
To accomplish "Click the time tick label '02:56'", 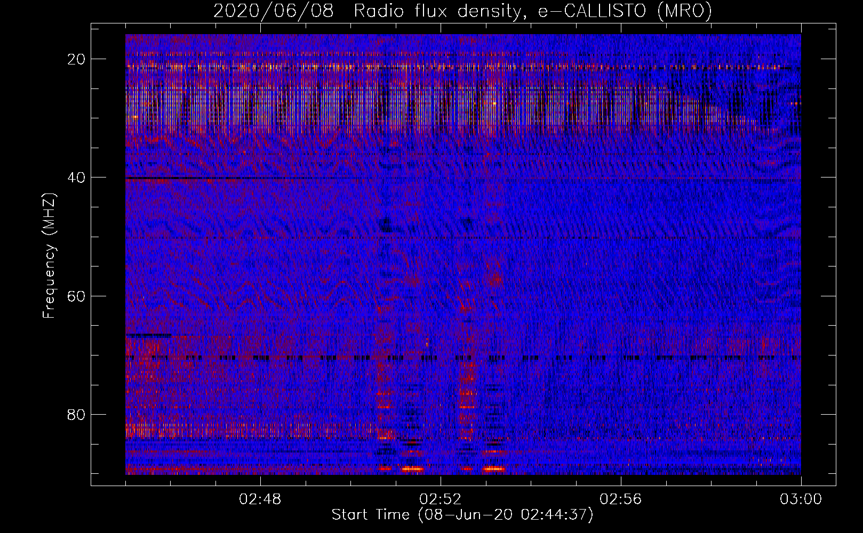I will click(x=621, y=499).
